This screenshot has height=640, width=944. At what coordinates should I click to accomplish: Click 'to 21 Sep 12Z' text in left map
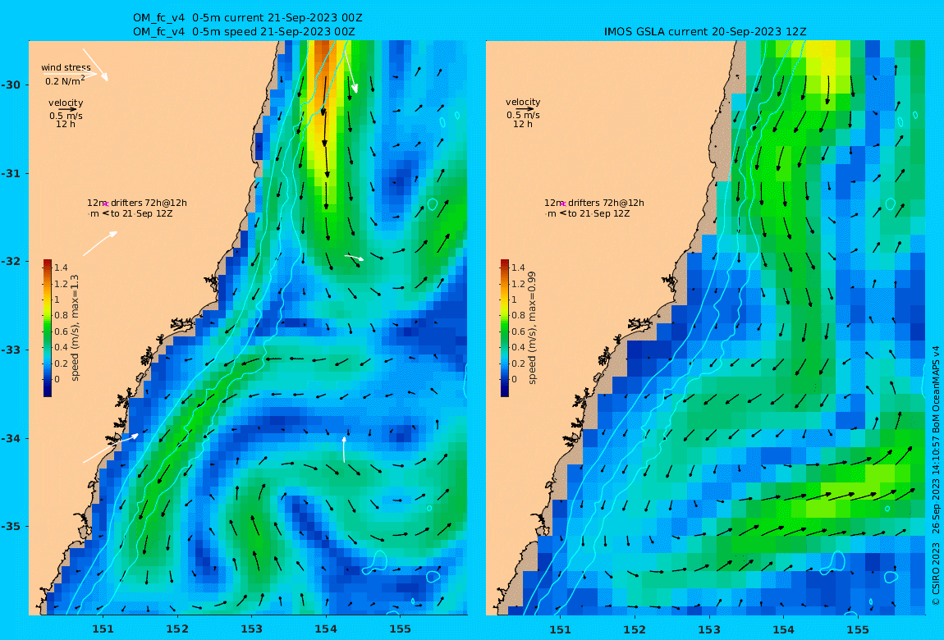pos(141,213)
